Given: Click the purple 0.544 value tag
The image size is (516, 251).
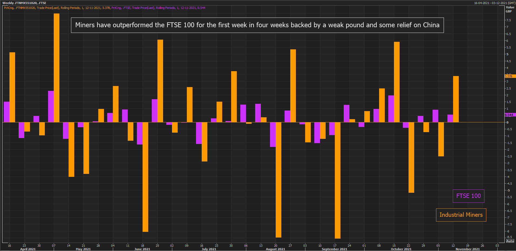Looking at the screenshot, I should (x=510, y=115).
